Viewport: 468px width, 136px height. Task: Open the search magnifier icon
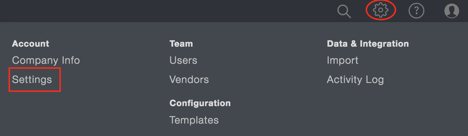click(x=344, y=11)
